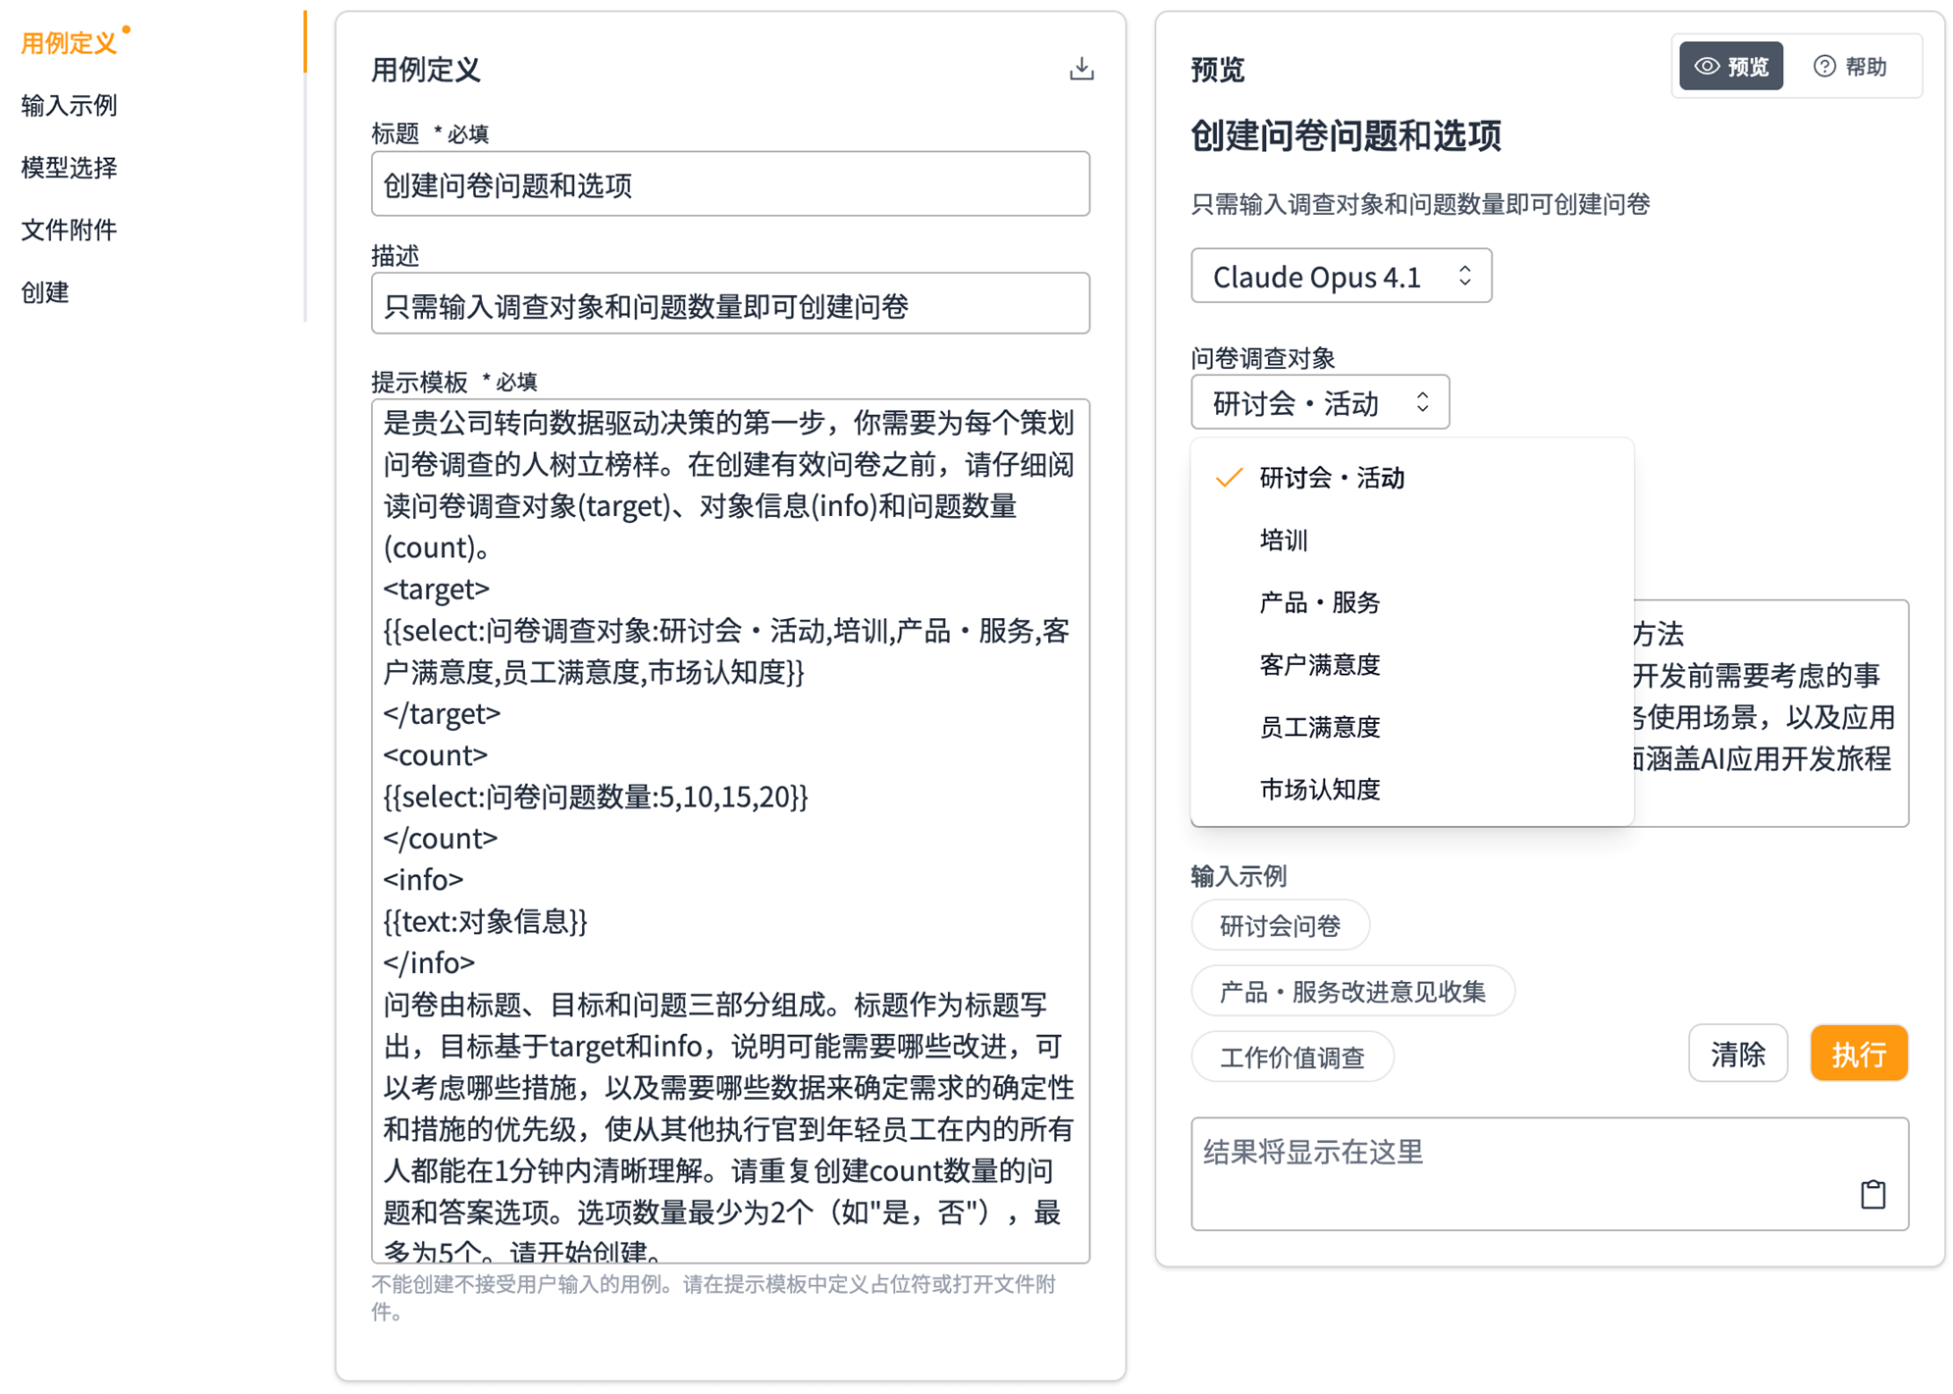This screenshot has width=1953, height=1394.
Task: Select 培训 from the dropdown list
Action: 1283,540
